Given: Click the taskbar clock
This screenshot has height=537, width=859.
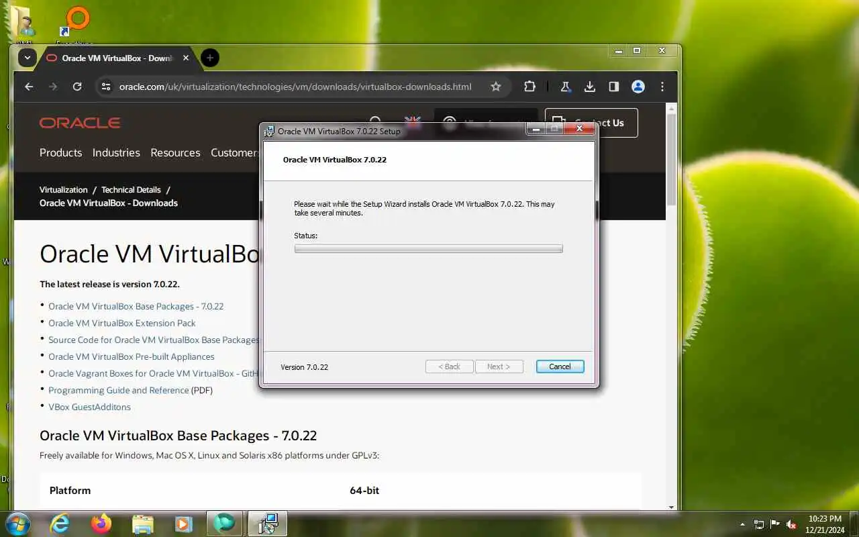Looking at the screenshot, I should pyautogui.click(x=825, y=524).
